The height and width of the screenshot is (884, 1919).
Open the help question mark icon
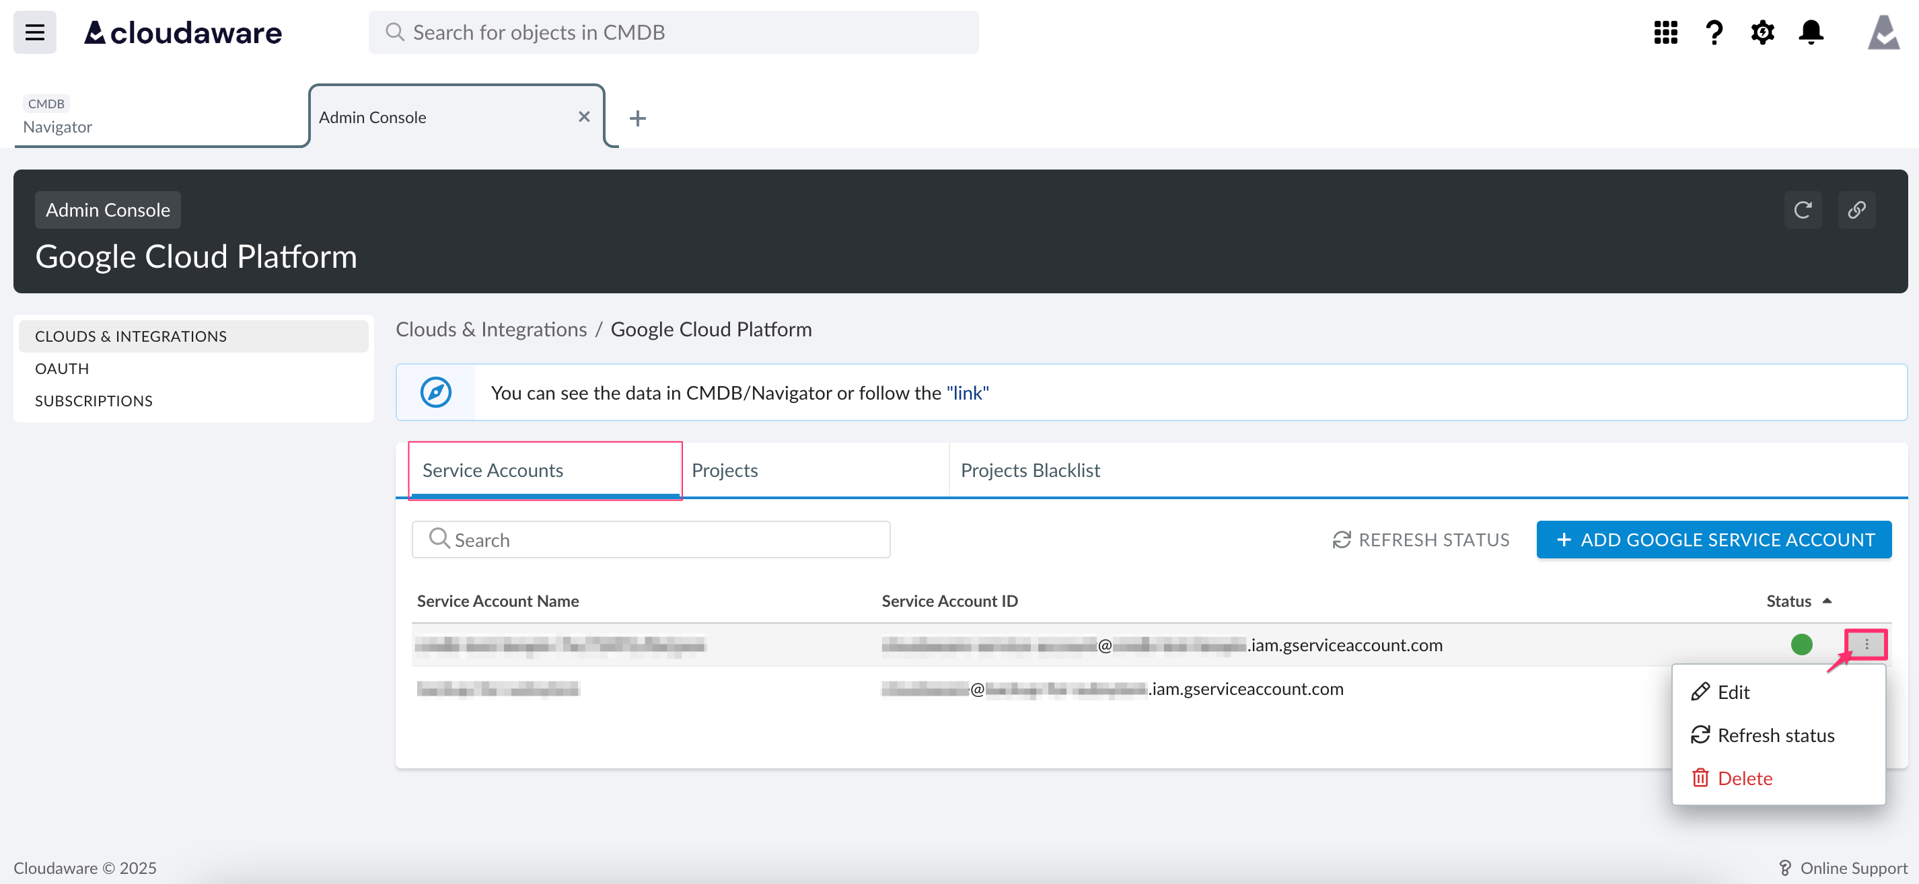1714,32
